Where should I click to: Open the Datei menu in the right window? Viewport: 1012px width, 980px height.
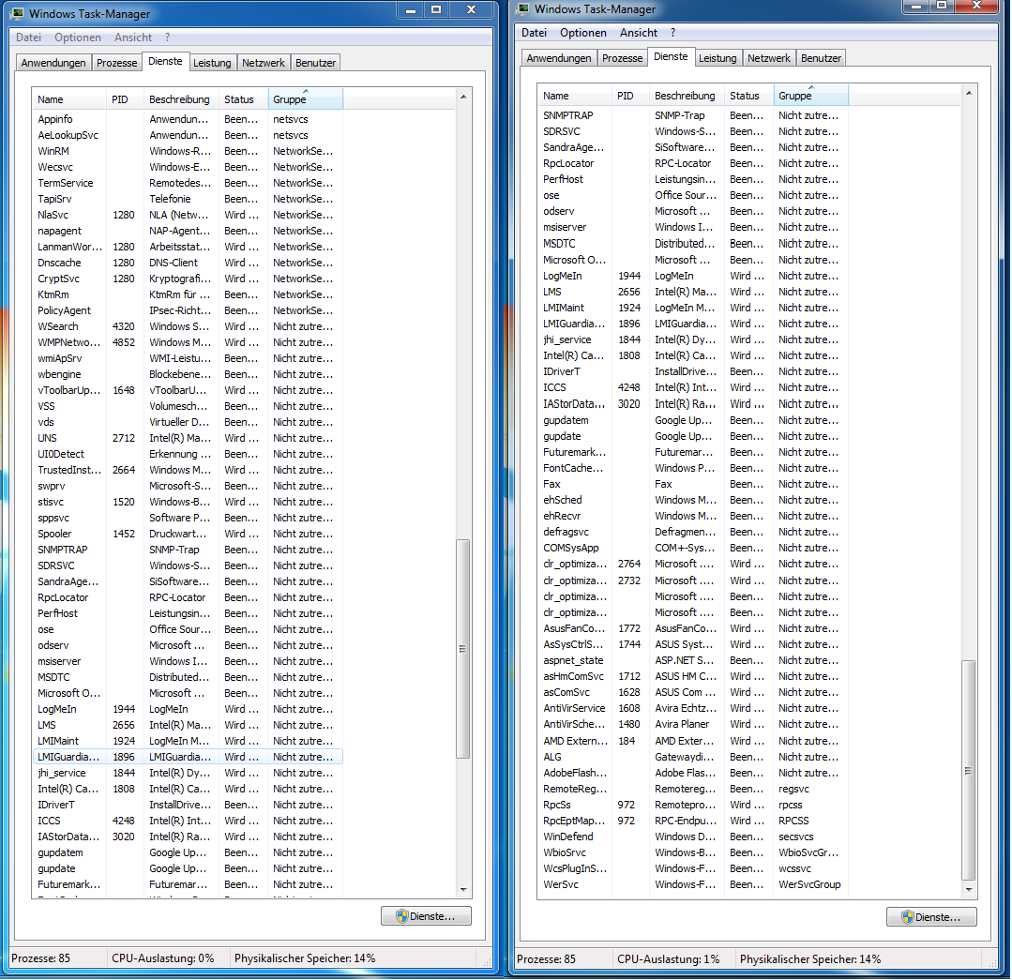534,33
